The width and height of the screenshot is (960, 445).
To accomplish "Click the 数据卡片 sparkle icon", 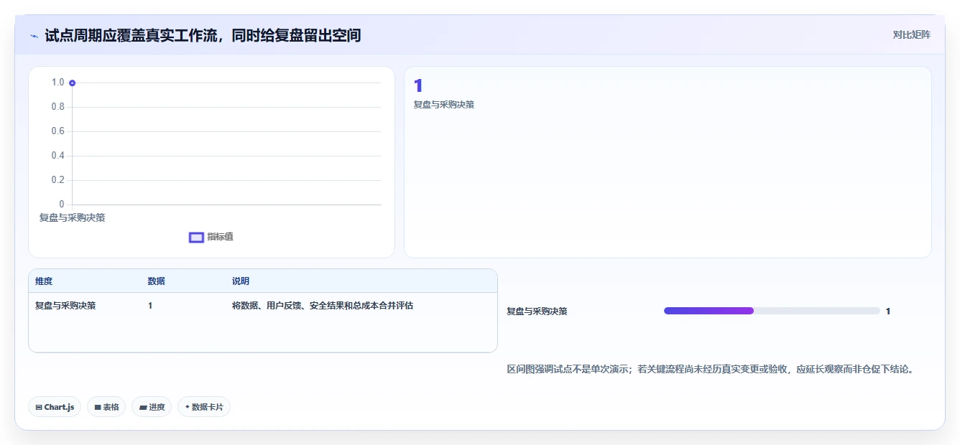I will (188, 407).
